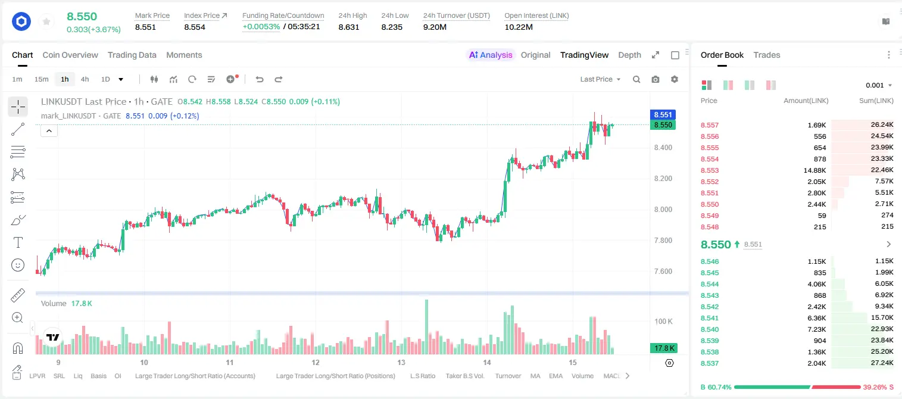
Task: Open the emoji sticker tool
Action: (18, 265)
